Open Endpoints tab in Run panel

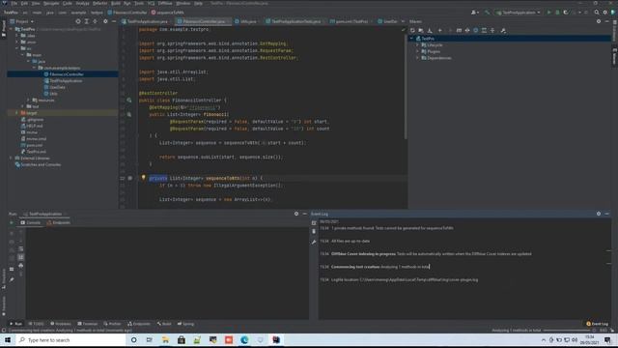tap(58, 222)
